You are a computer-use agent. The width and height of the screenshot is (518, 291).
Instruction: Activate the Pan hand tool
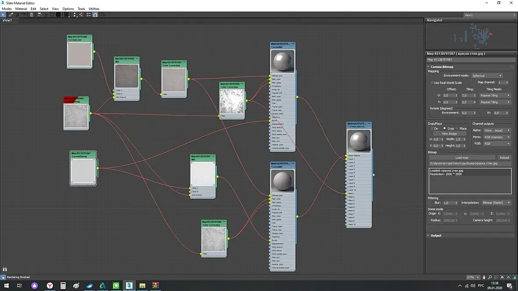[x=484, y=277]
